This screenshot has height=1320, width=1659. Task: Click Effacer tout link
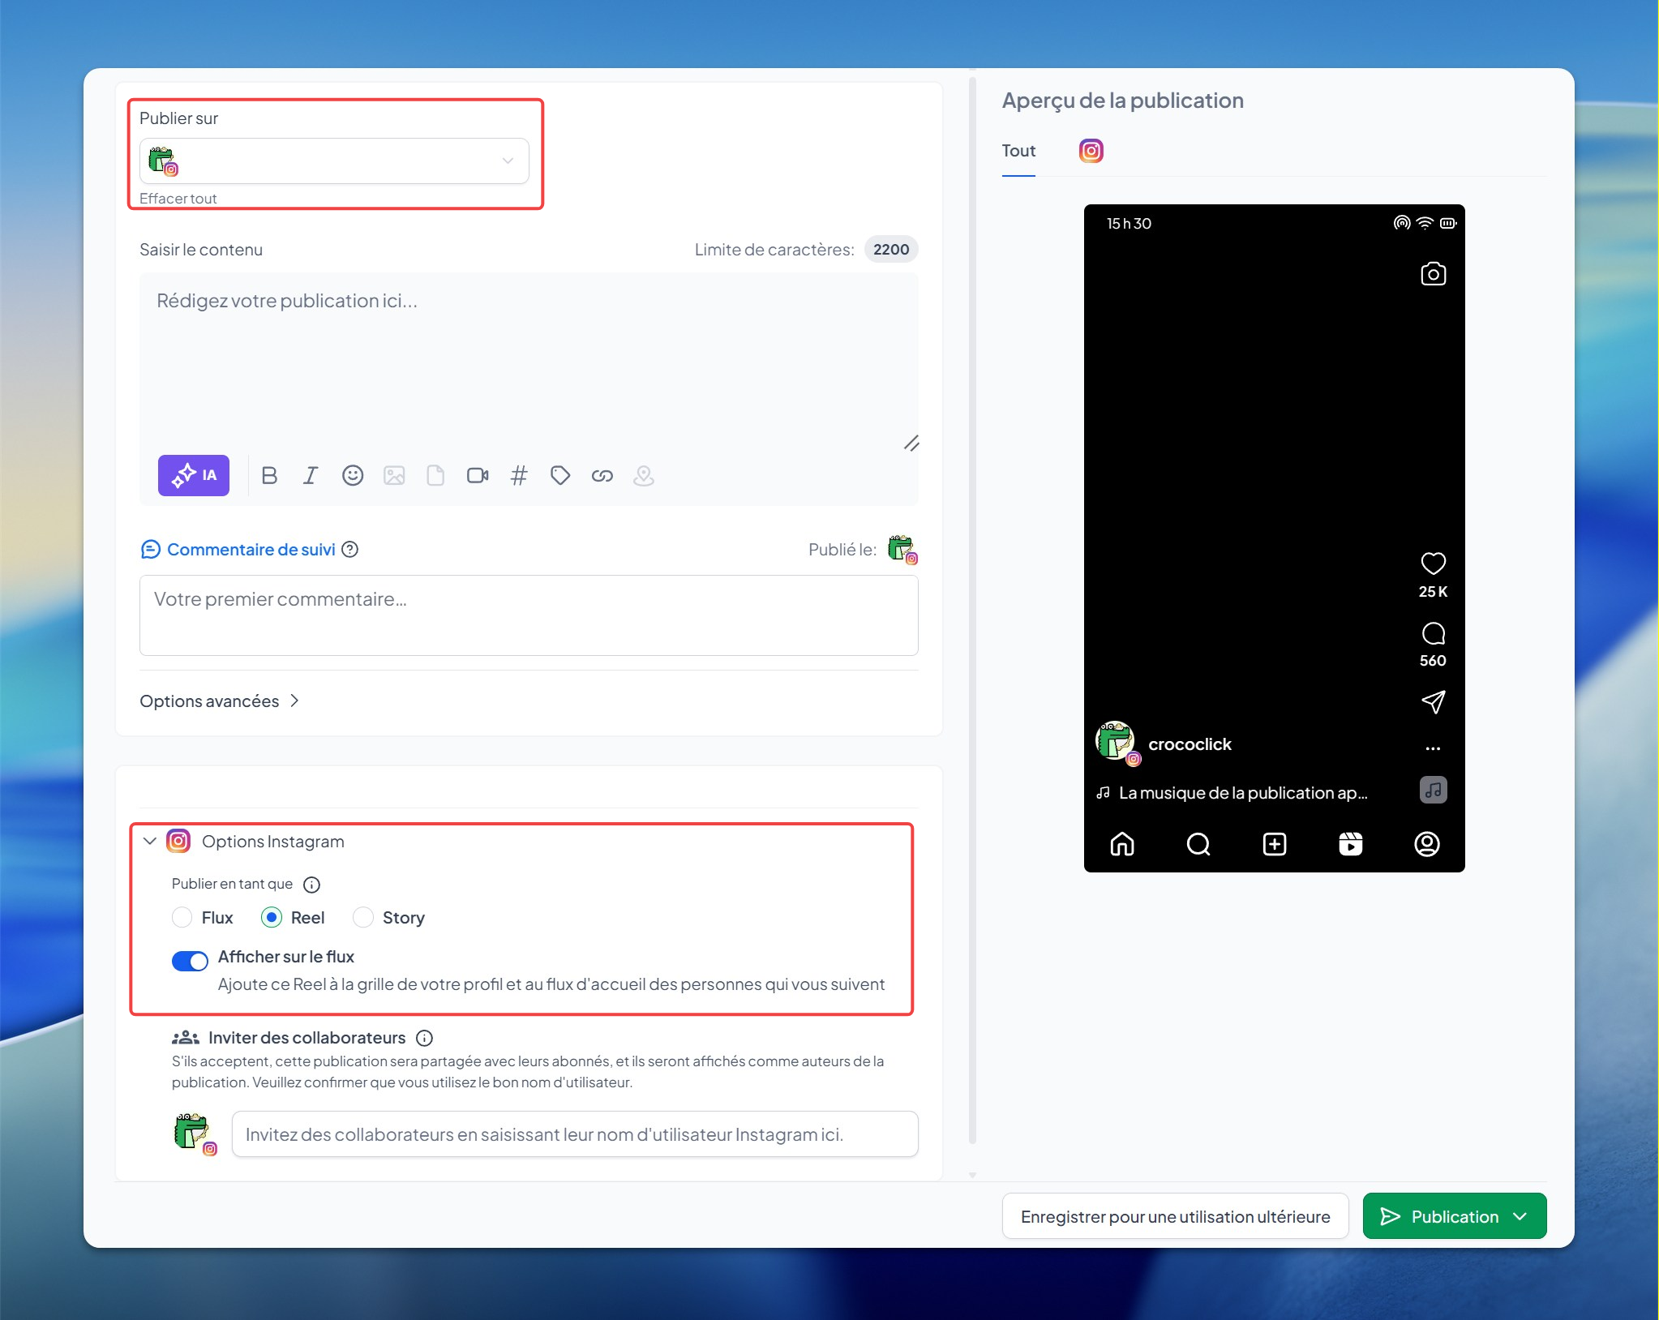(x=178, y=199)
